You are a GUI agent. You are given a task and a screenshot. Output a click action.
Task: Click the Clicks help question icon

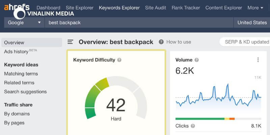coord(193,126)
